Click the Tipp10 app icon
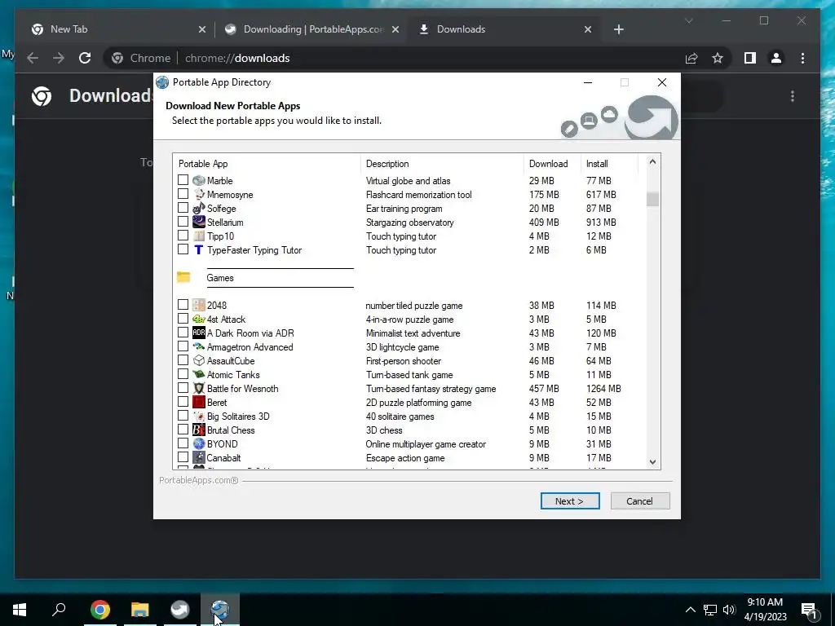This screenshot has height=626, width=835. (199, 236)
